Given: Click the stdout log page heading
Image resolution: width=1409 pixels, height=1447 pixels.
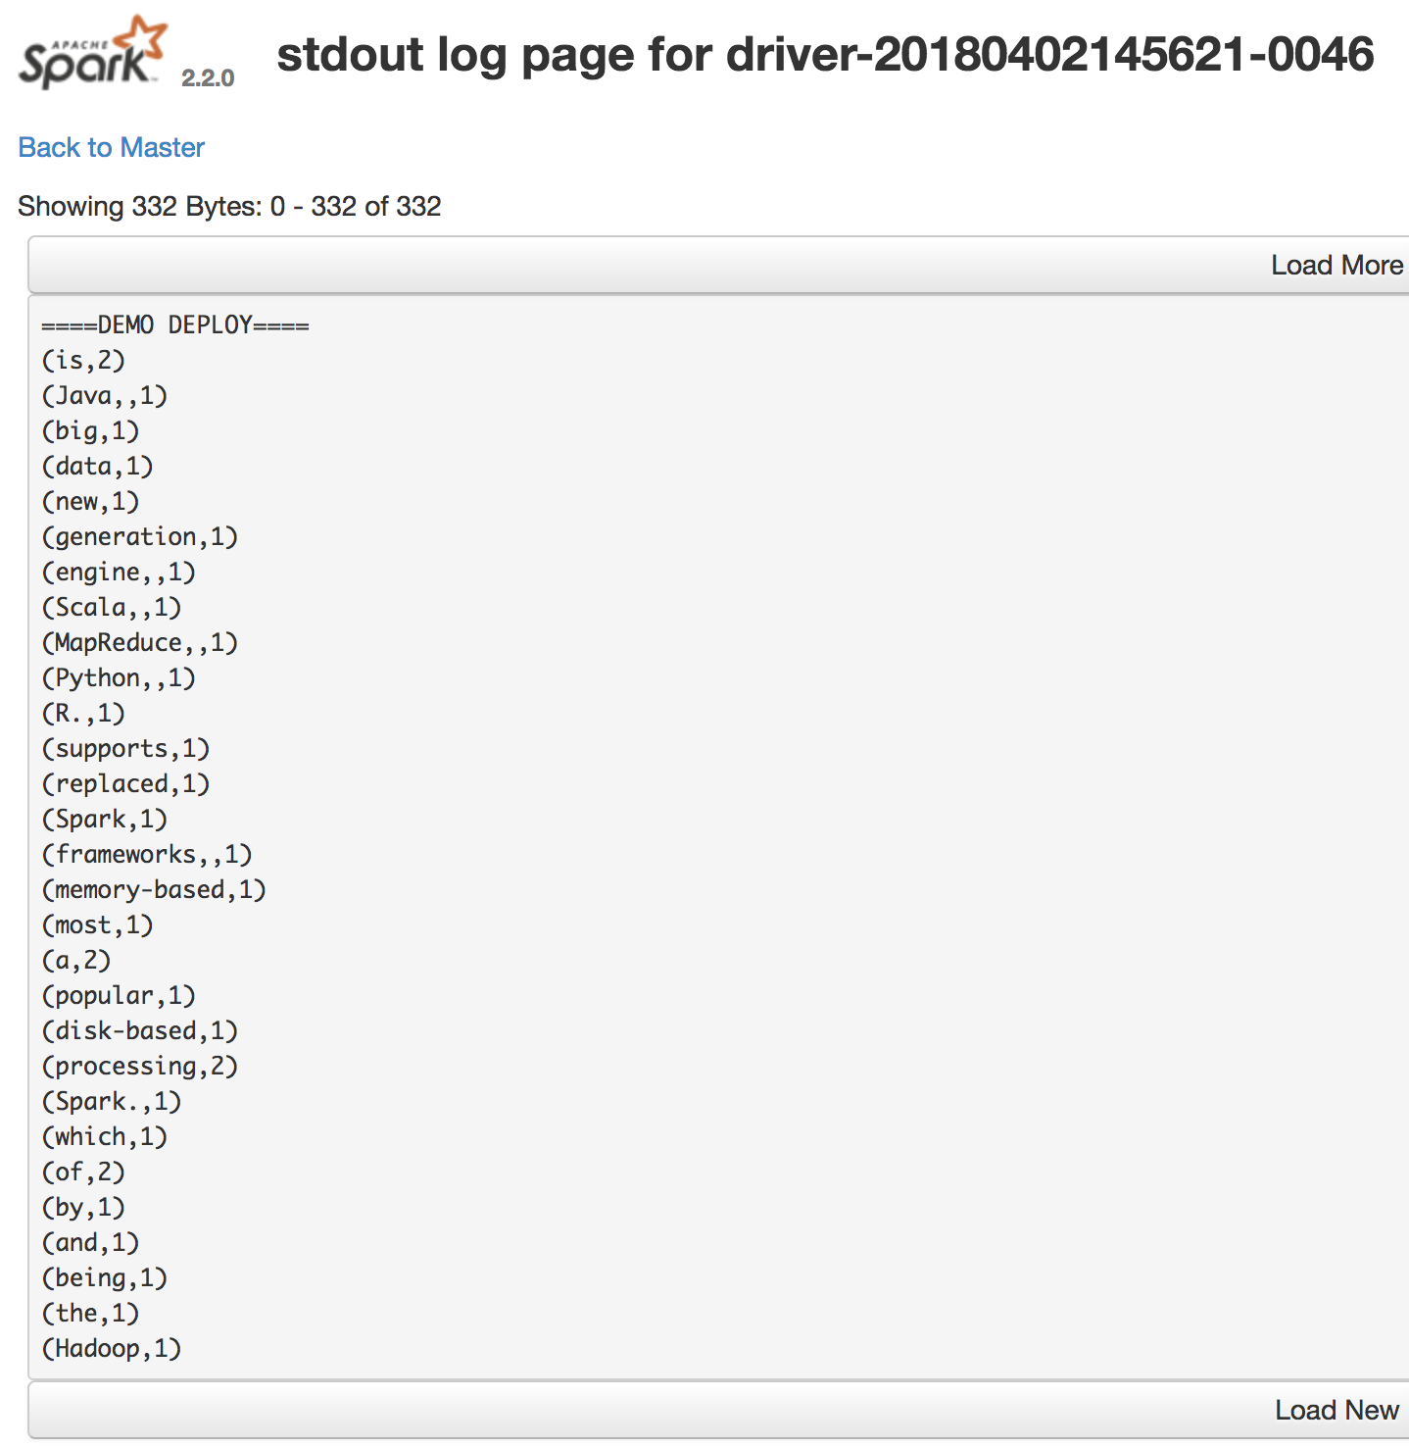Looking at the screenshot, I should point(825,54).
